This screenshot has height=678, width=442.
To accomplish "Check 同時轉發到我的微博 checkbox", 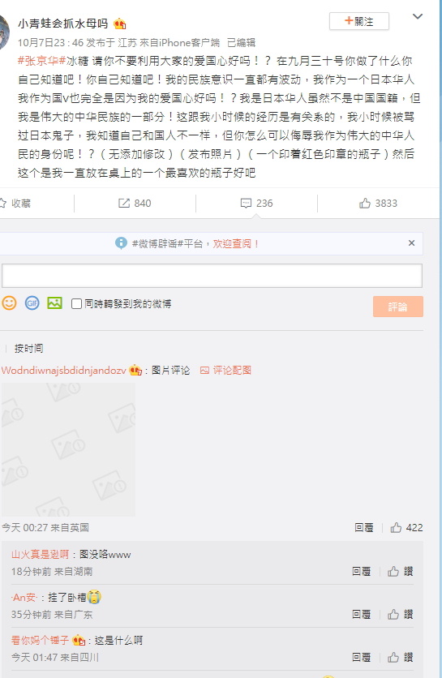I will point(76,304).
